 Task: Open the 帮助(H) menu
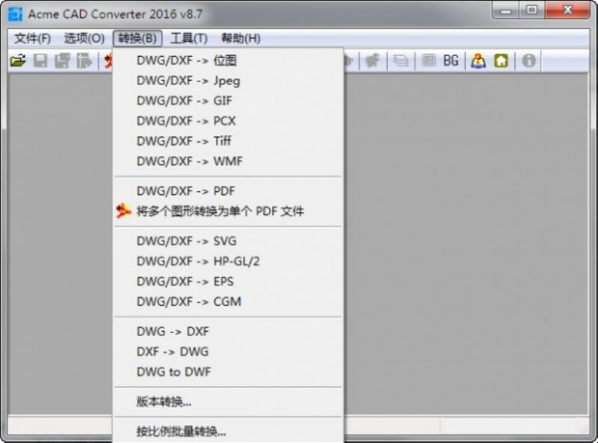pos(241,39)
